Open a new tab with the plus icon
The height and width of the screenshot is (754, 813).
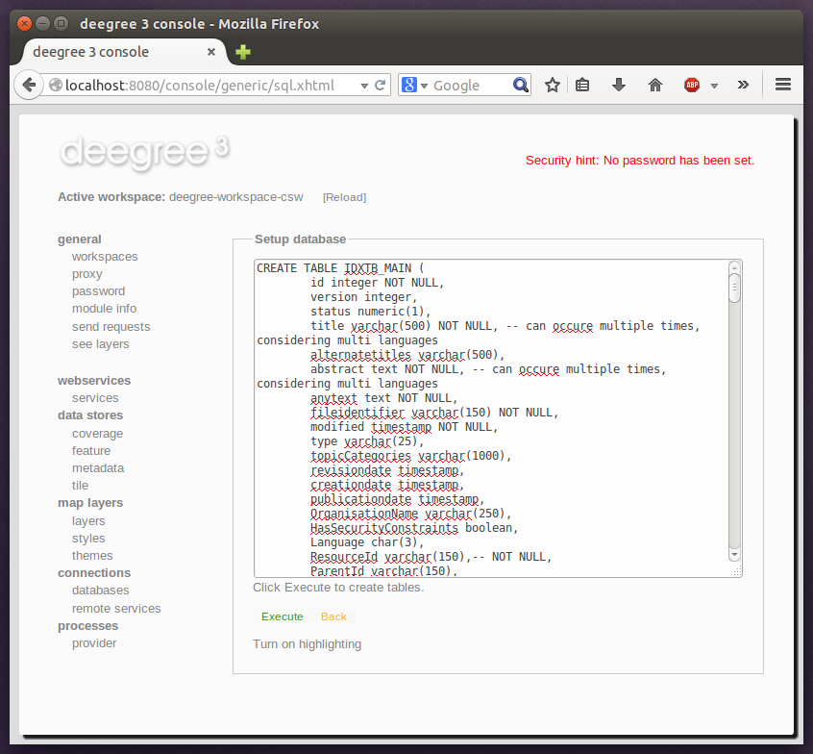click(x=241, y=52)
